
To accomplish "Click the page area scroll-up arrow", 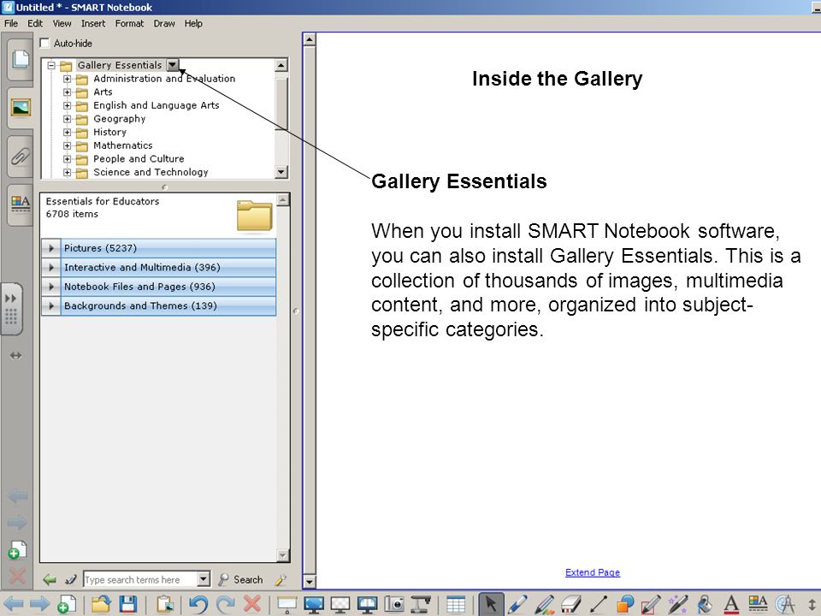I will point(310,38).
